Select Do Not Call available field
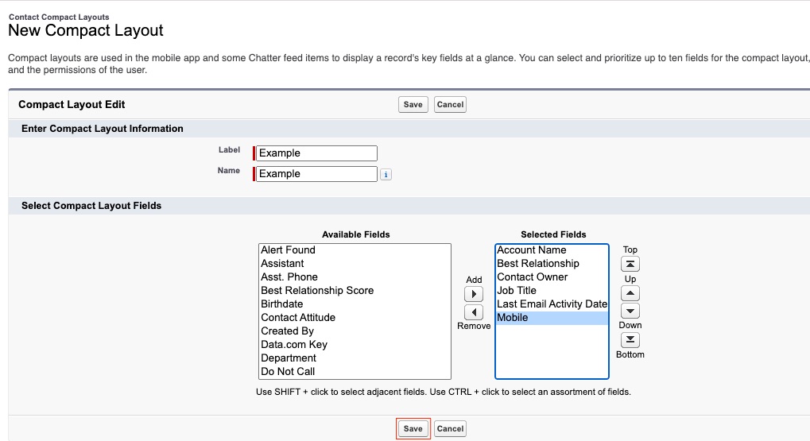Screen dimensions: 810x441 [288, 372]
